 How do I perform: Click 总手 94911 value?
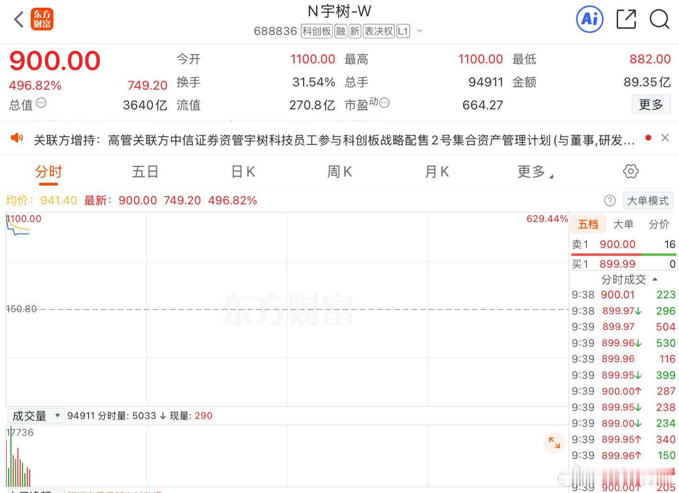pyautogui.click(x=486, y=82)
